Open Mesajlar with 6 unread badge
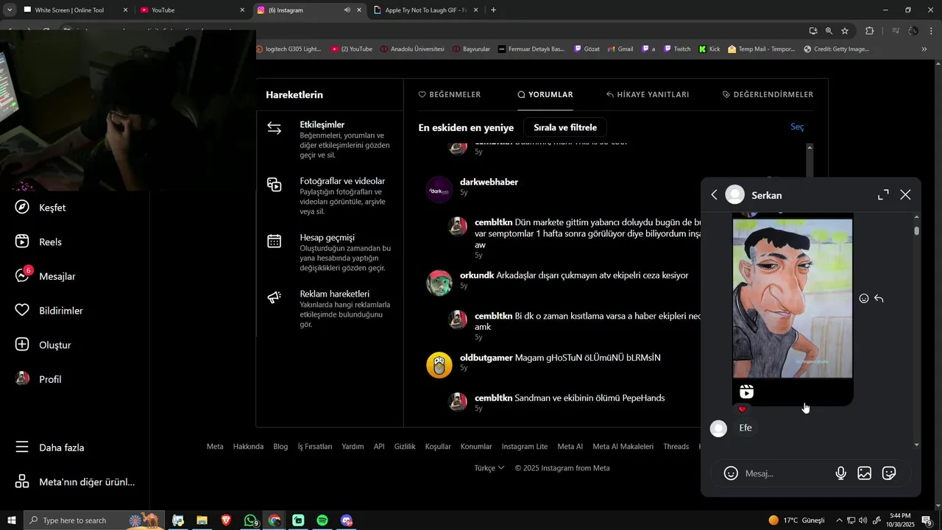 [46, 276]
